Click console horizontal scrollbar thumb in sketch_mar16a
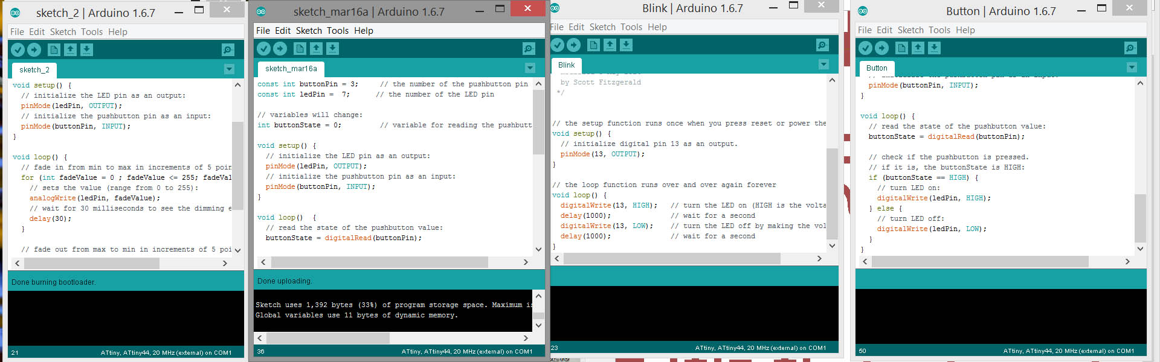1160x362 pixels. point(327,338)
